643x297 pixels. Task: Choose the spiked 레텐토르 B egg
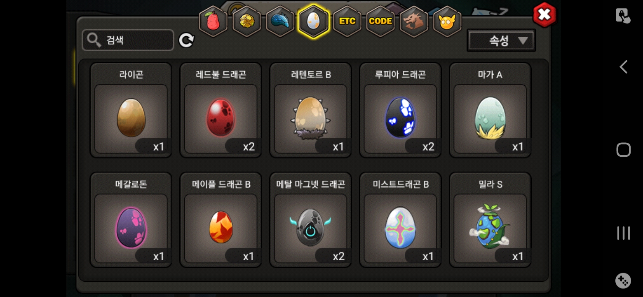[x=311, y=110]
